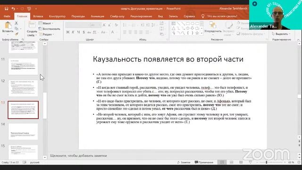Clear all formatting eraser icon
Image resolution: width=302 pixels, height=170 pixels.
(116, 25)
